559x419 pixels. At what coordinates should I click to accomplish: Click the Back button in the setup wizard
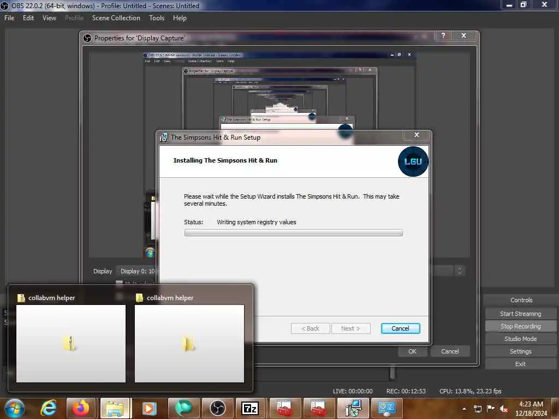coord(310,328)
